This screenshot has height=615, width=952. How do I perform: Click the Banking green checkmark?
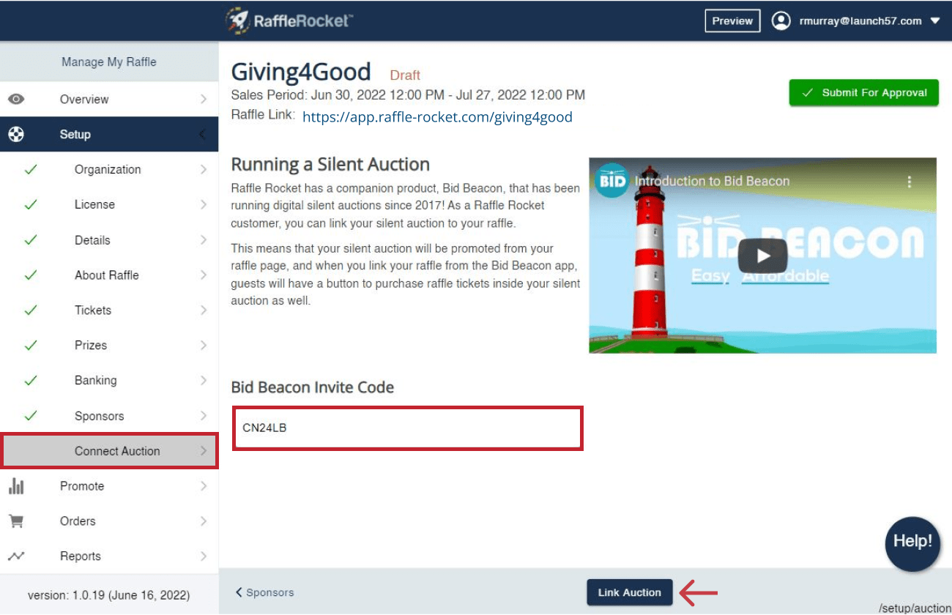click(x=31, y=381)
